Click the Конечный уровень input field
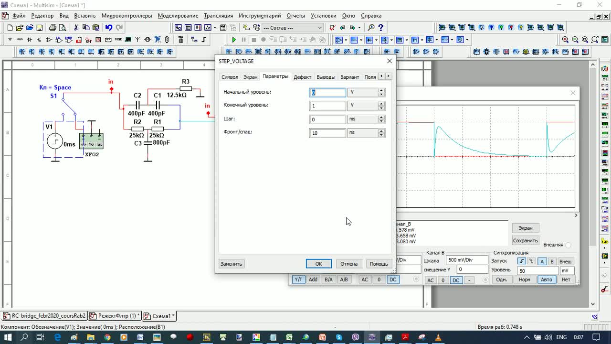The height and width of the screenshot is (344, 611). (x=327, y=106)
